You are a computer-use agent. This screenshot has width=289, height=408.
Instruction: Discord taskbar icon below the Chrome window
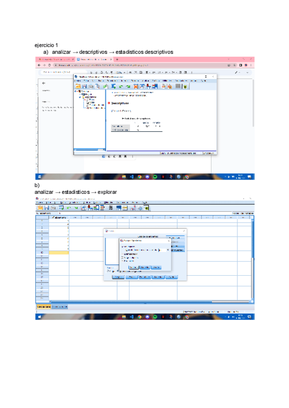point(147,177)
